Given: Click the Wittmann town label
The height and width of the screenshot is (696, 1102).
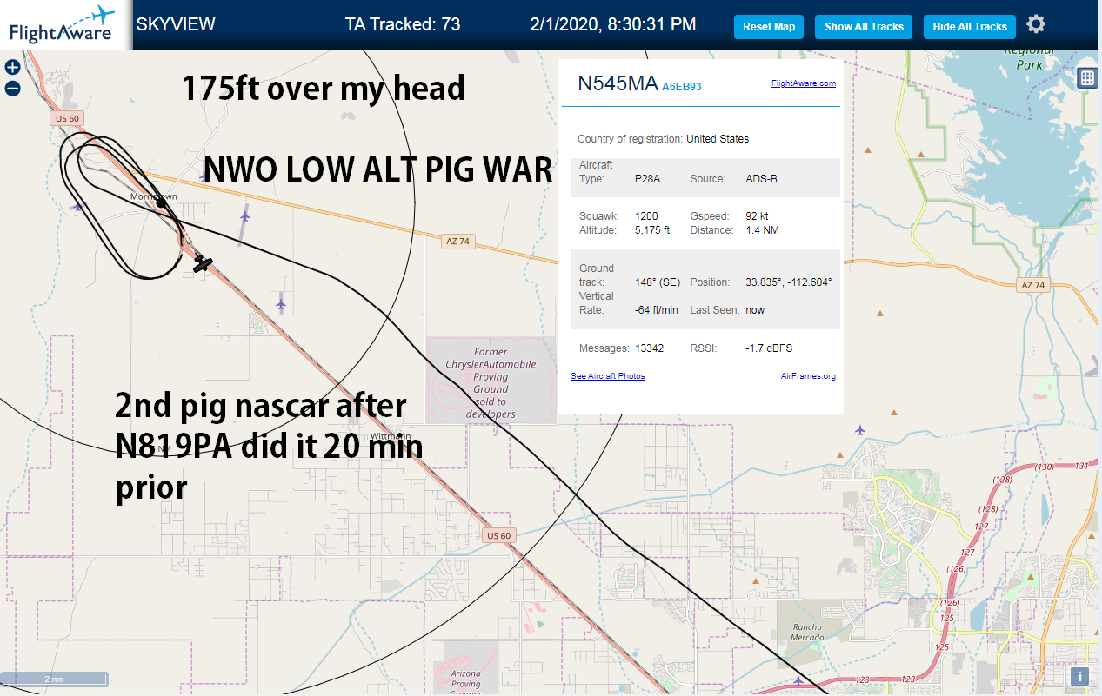Looking at the screenshot, I should tap(390, 436).
